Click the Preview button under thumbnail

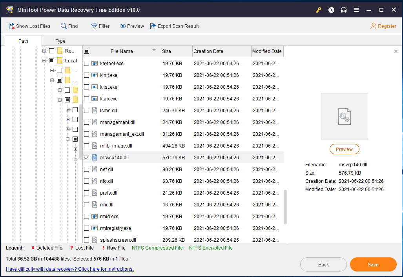344,149
